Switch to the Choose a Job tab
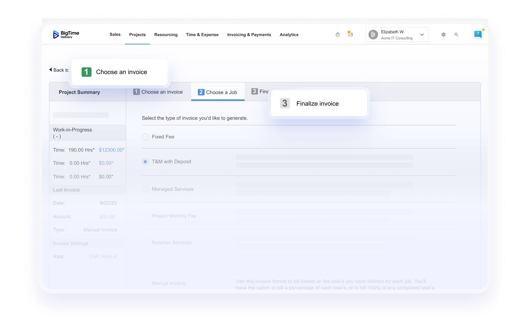Screen dimensions: 529x325 pyautogui.click(x=218, y=92)
